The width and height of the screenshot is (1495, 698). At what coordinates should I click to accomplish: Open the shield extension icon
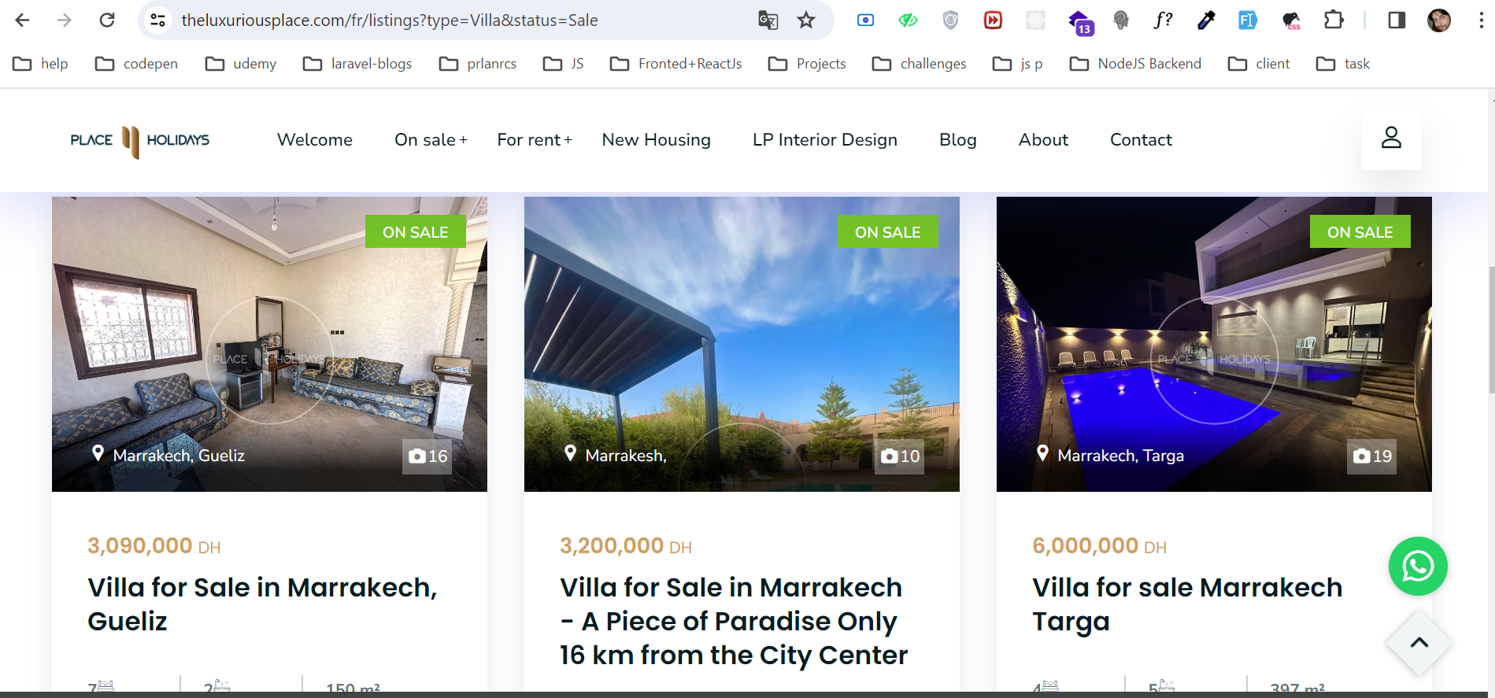tap(950, 20)
